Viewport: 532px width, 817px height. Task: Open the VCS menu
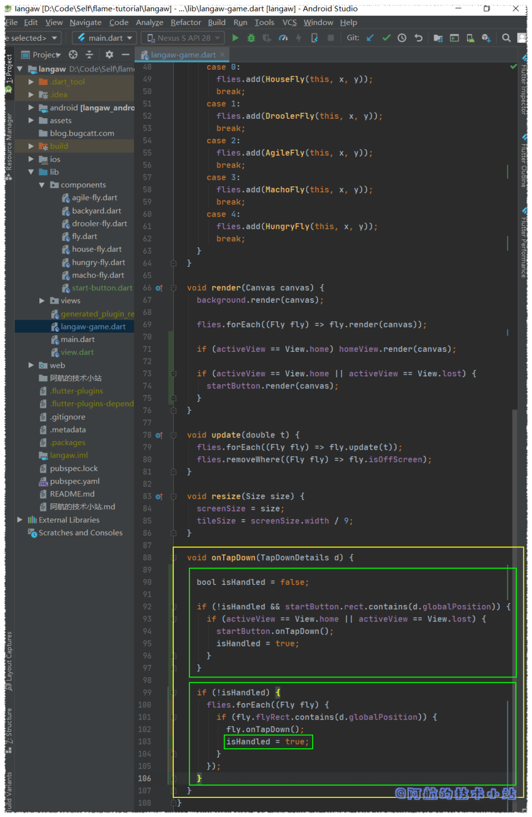(x=289, y=22)
